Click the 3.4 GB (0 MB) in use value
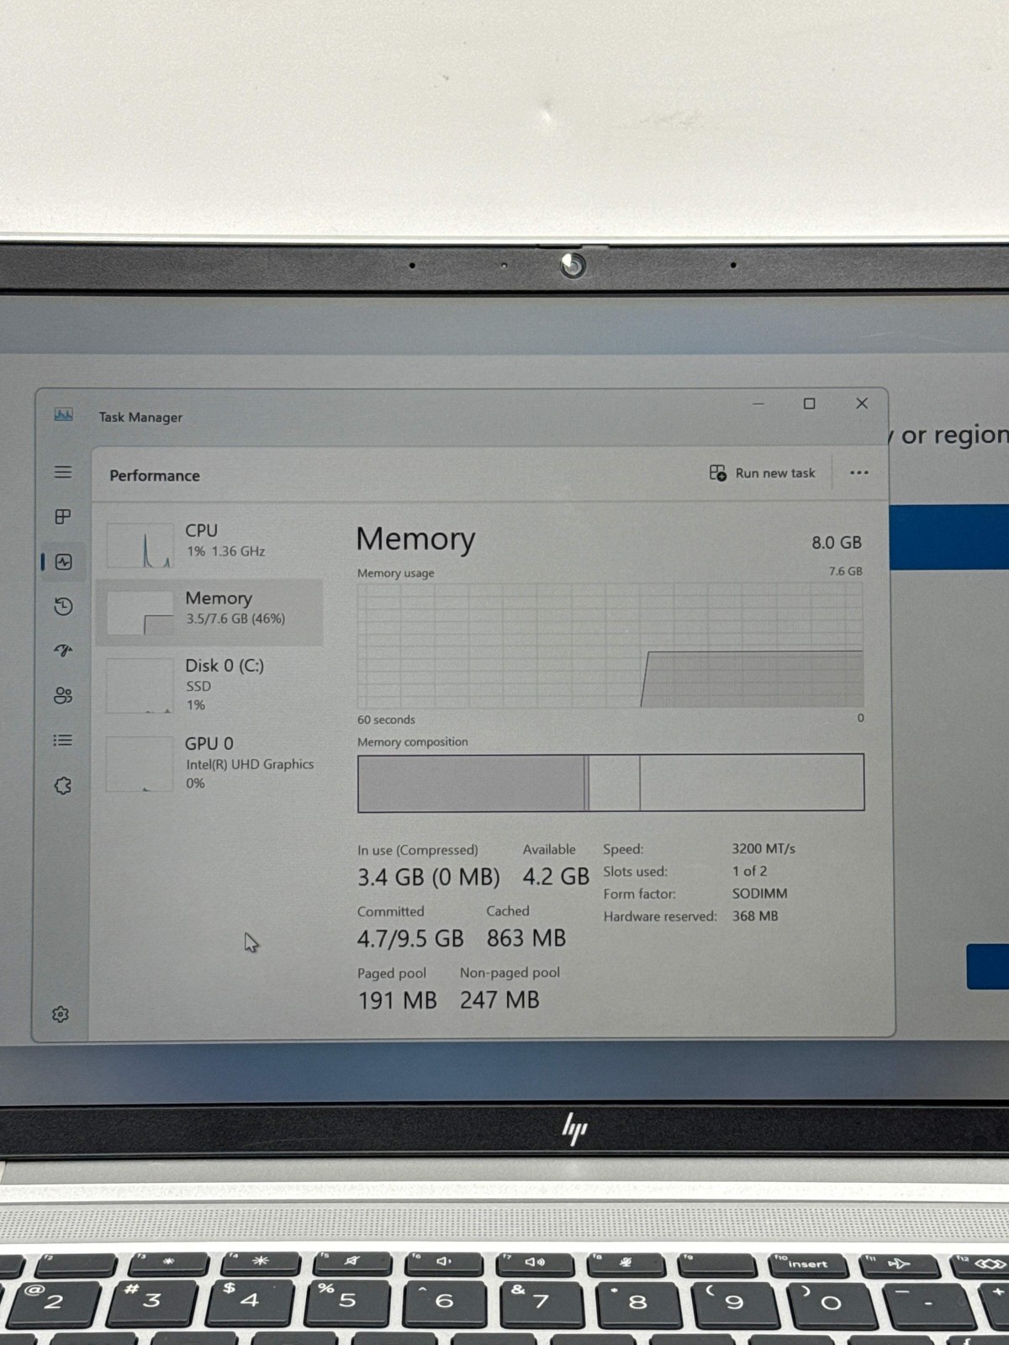The height and width of the screenshot is (1345, 1009). pos(429,878)
